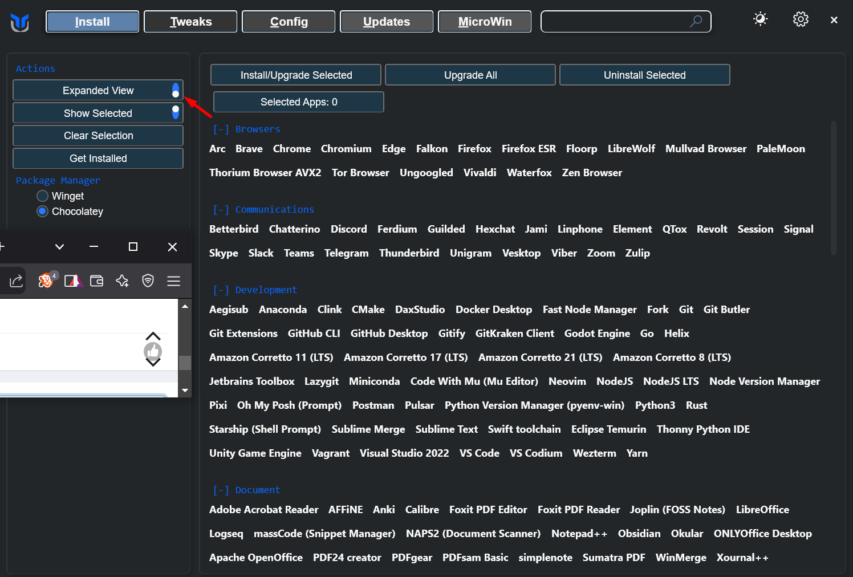Screen dimensions: 853x577
Task: Click the Brave VPN shield icon
Action: [148, 281]
